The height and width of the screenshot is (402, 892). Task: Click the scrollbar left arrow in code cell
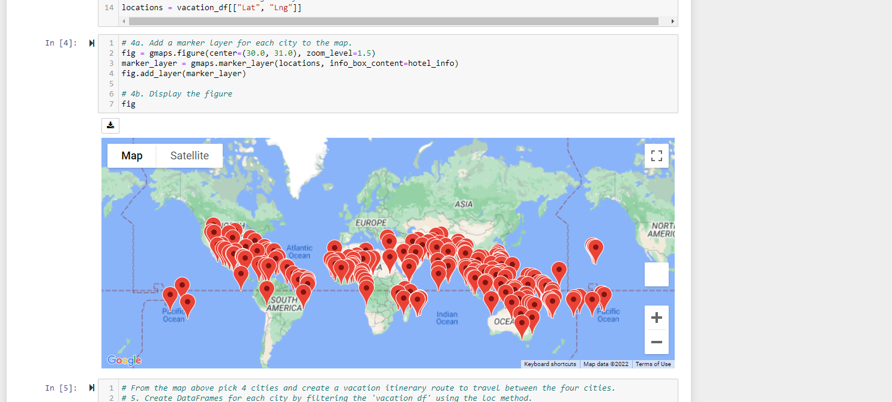pyautogui.click(x=123, y=22)
